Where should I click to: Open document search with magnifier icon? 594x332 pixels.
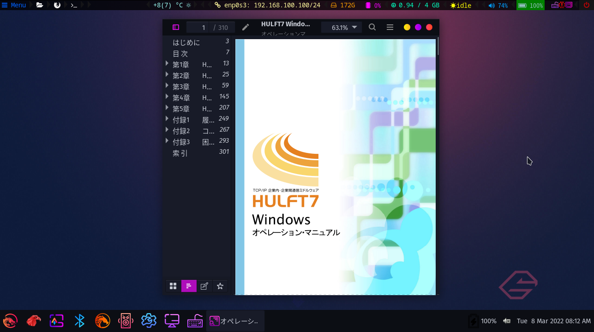(372, 28)
